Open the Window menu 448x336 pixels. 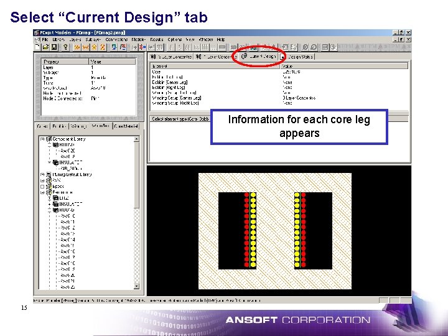point(206,39)
